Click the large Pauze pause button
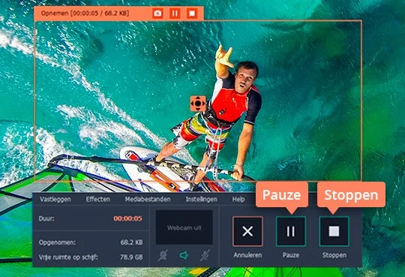This screenshot has height=277, width=405. (x=291, y=231)
